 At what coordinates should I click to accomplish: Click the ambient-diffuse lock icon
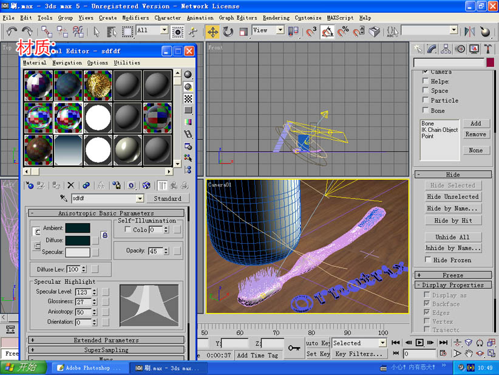point(104,235)
